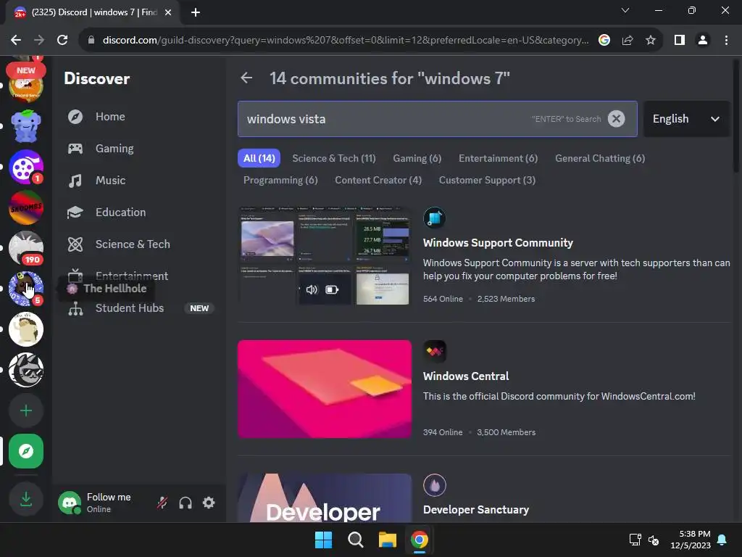Open Windows Start menu
The image size is (742, 557).
(x=324, y=540)
